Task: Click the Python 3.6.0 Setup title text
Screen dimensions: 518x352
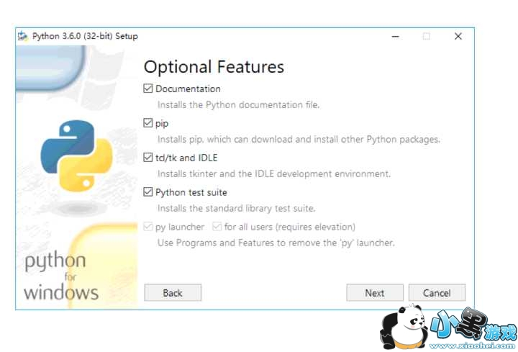Action: [x=85, y=36]
